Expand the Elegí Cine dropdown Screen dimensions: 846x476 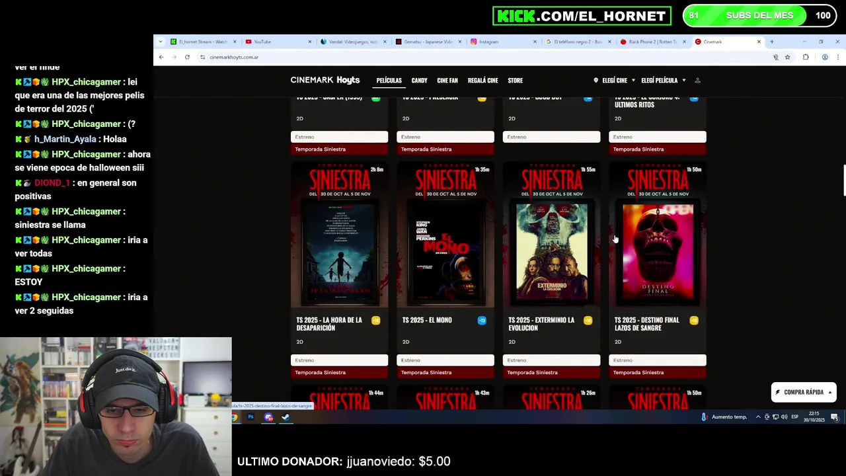pyautogui.click(x=614, y=80)
